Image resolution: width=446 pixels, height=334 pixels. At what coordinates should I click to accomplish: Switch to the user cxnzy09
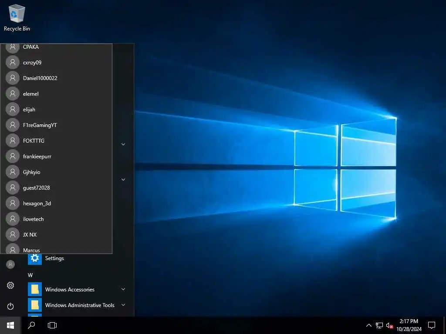pos(56,63)
